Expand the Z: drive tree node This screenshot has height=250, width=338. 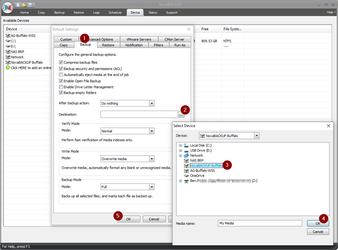[x=180, y=181]
